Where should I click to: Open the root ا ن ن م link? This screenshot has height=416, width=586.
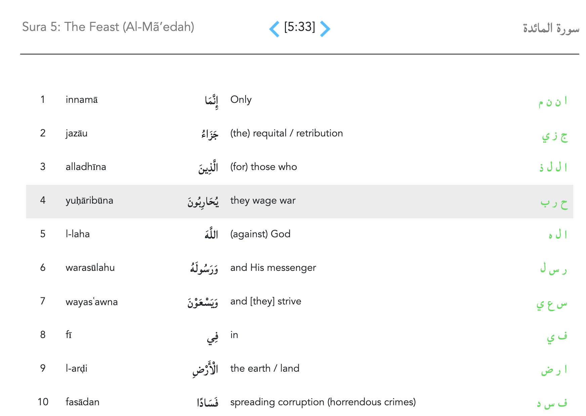553,101
